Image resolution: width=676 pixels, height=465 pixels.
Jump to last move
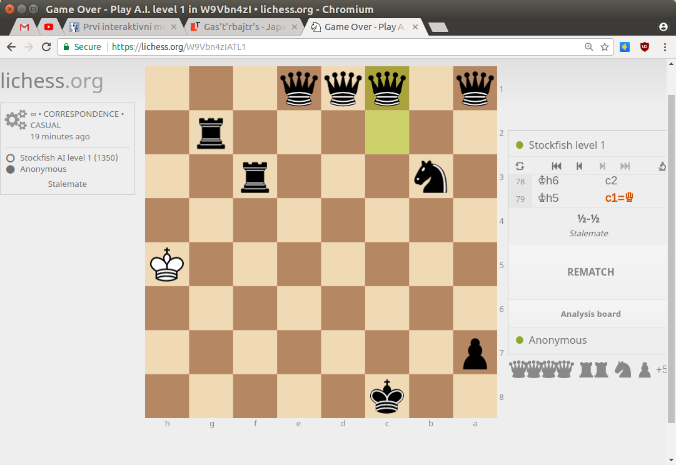625,166
